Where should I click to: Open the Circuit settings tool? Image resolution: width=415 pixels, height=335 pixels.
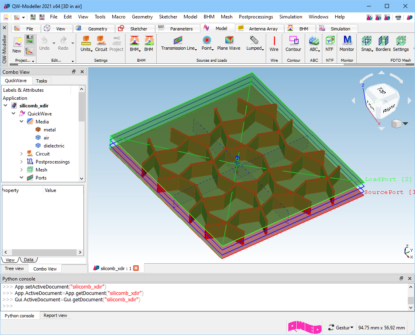pyautogui.click(x=101, y=44)
